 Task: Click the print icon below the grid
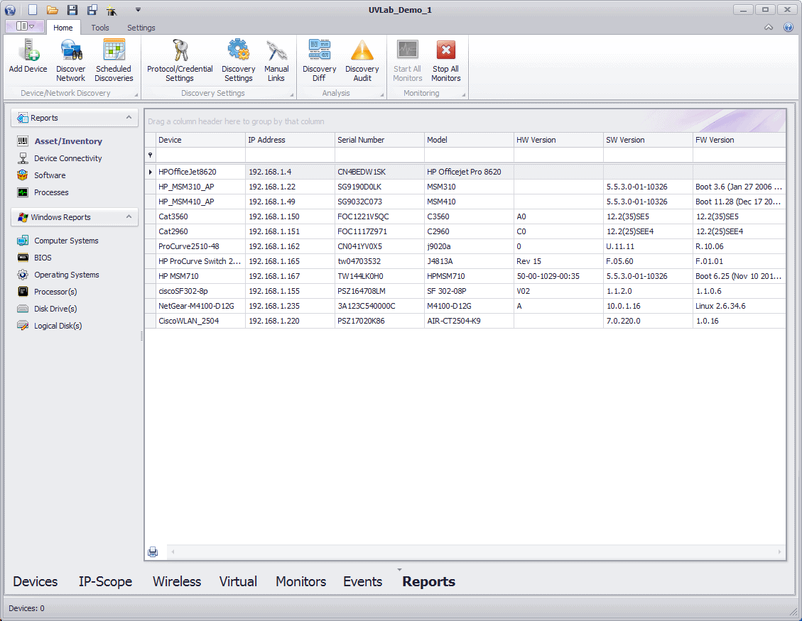point(153,551)
